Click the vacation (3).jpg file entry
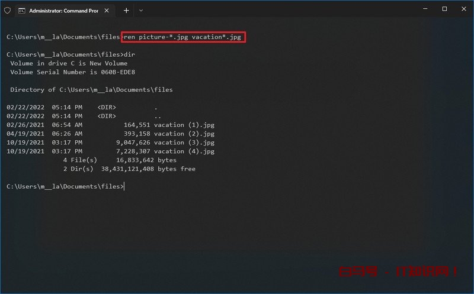The image size is (474, 294). pyautogui.click(x=184, y=143)
